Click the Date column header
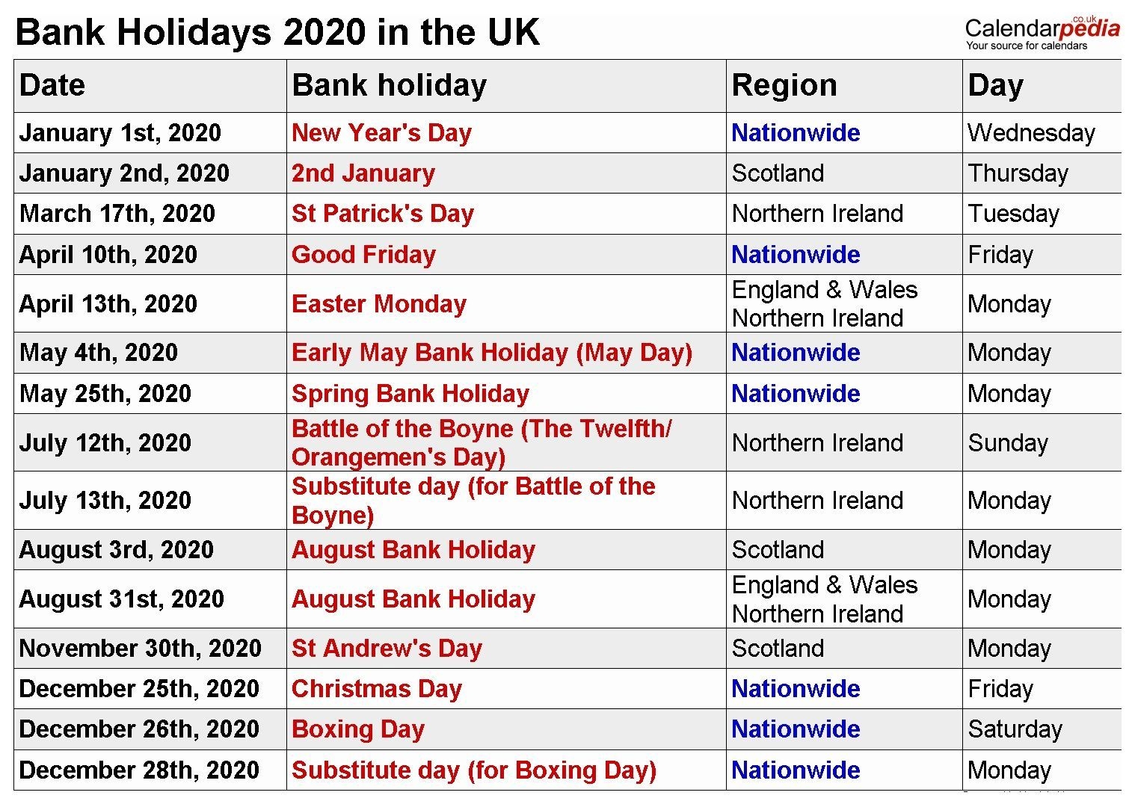 52,85
